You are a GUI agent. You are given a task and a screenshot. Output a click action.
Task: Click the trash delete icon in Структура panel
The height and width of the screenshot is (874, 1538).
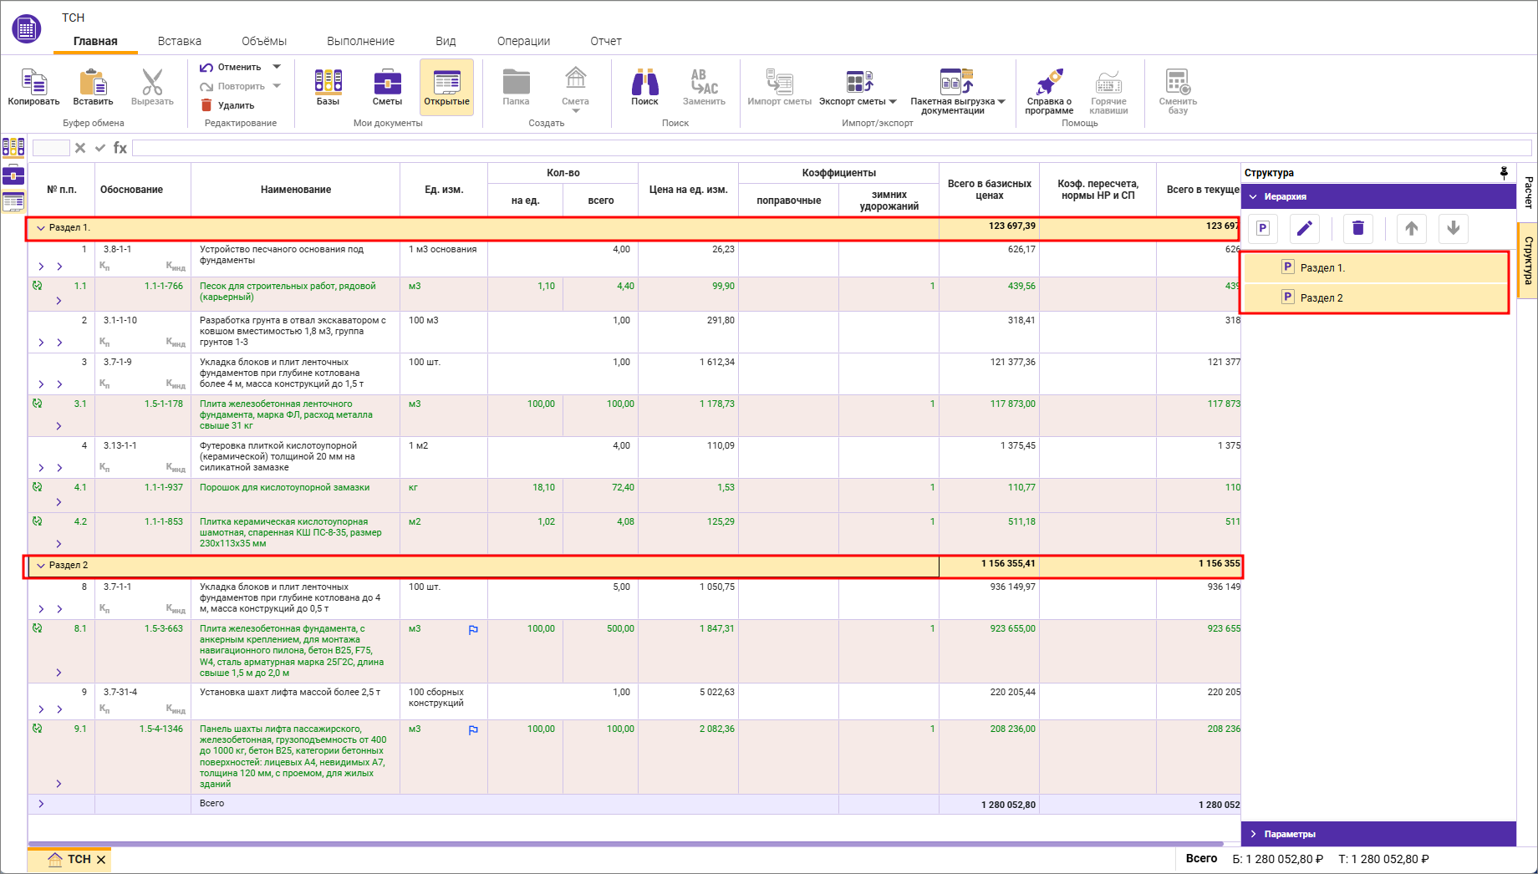click(1357, 228)
